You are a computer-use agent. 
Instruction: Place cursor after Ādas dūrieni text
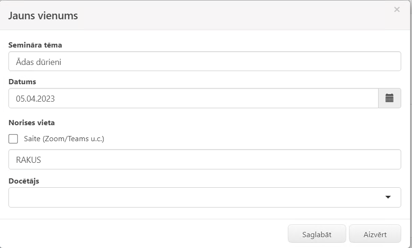click(62, 62)
